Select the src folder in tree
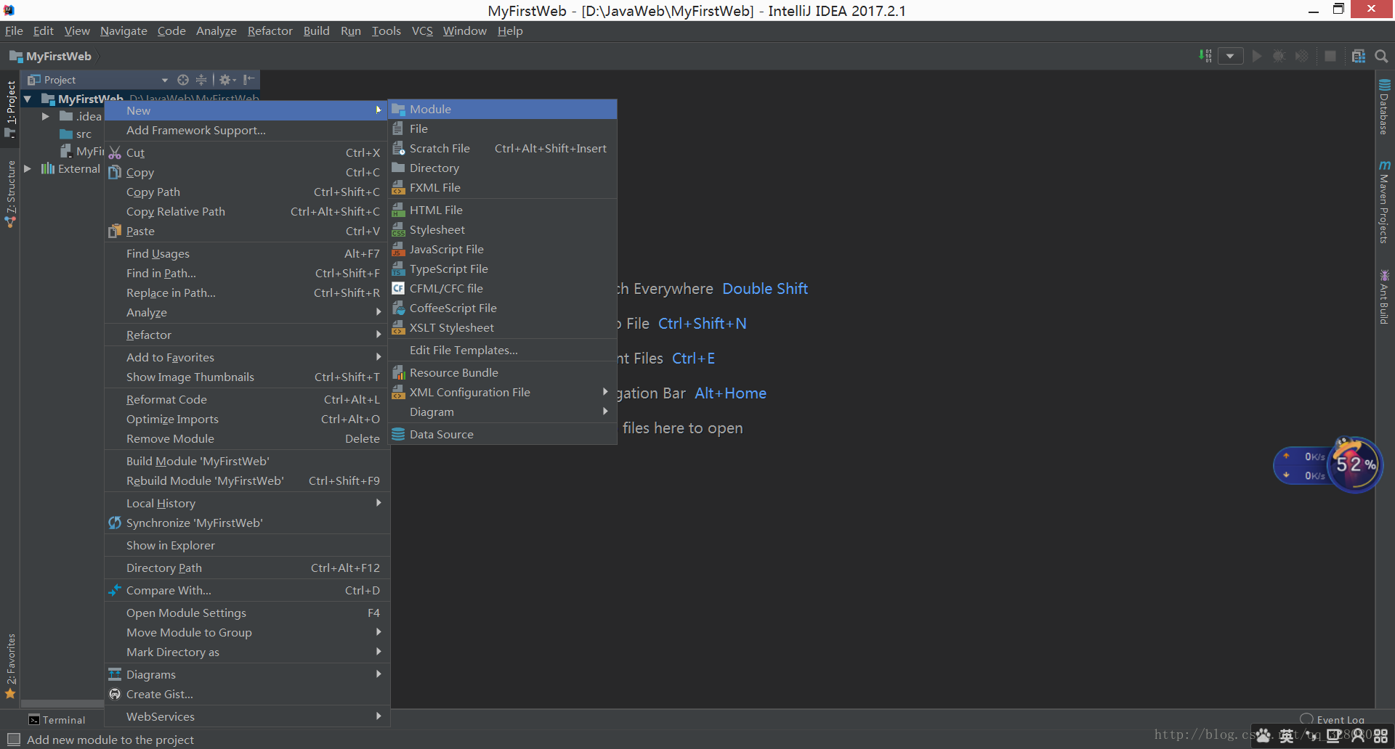Viewport: 1395px width, 749px height. [x=76, y=134]
